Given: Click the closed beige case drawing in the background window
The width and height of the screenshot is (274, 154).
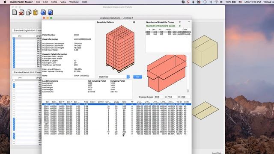Looking at the screenshot, I should [205, 51].
